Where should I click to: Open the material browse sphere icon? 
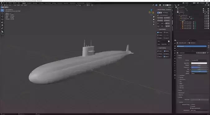[178, 53]
